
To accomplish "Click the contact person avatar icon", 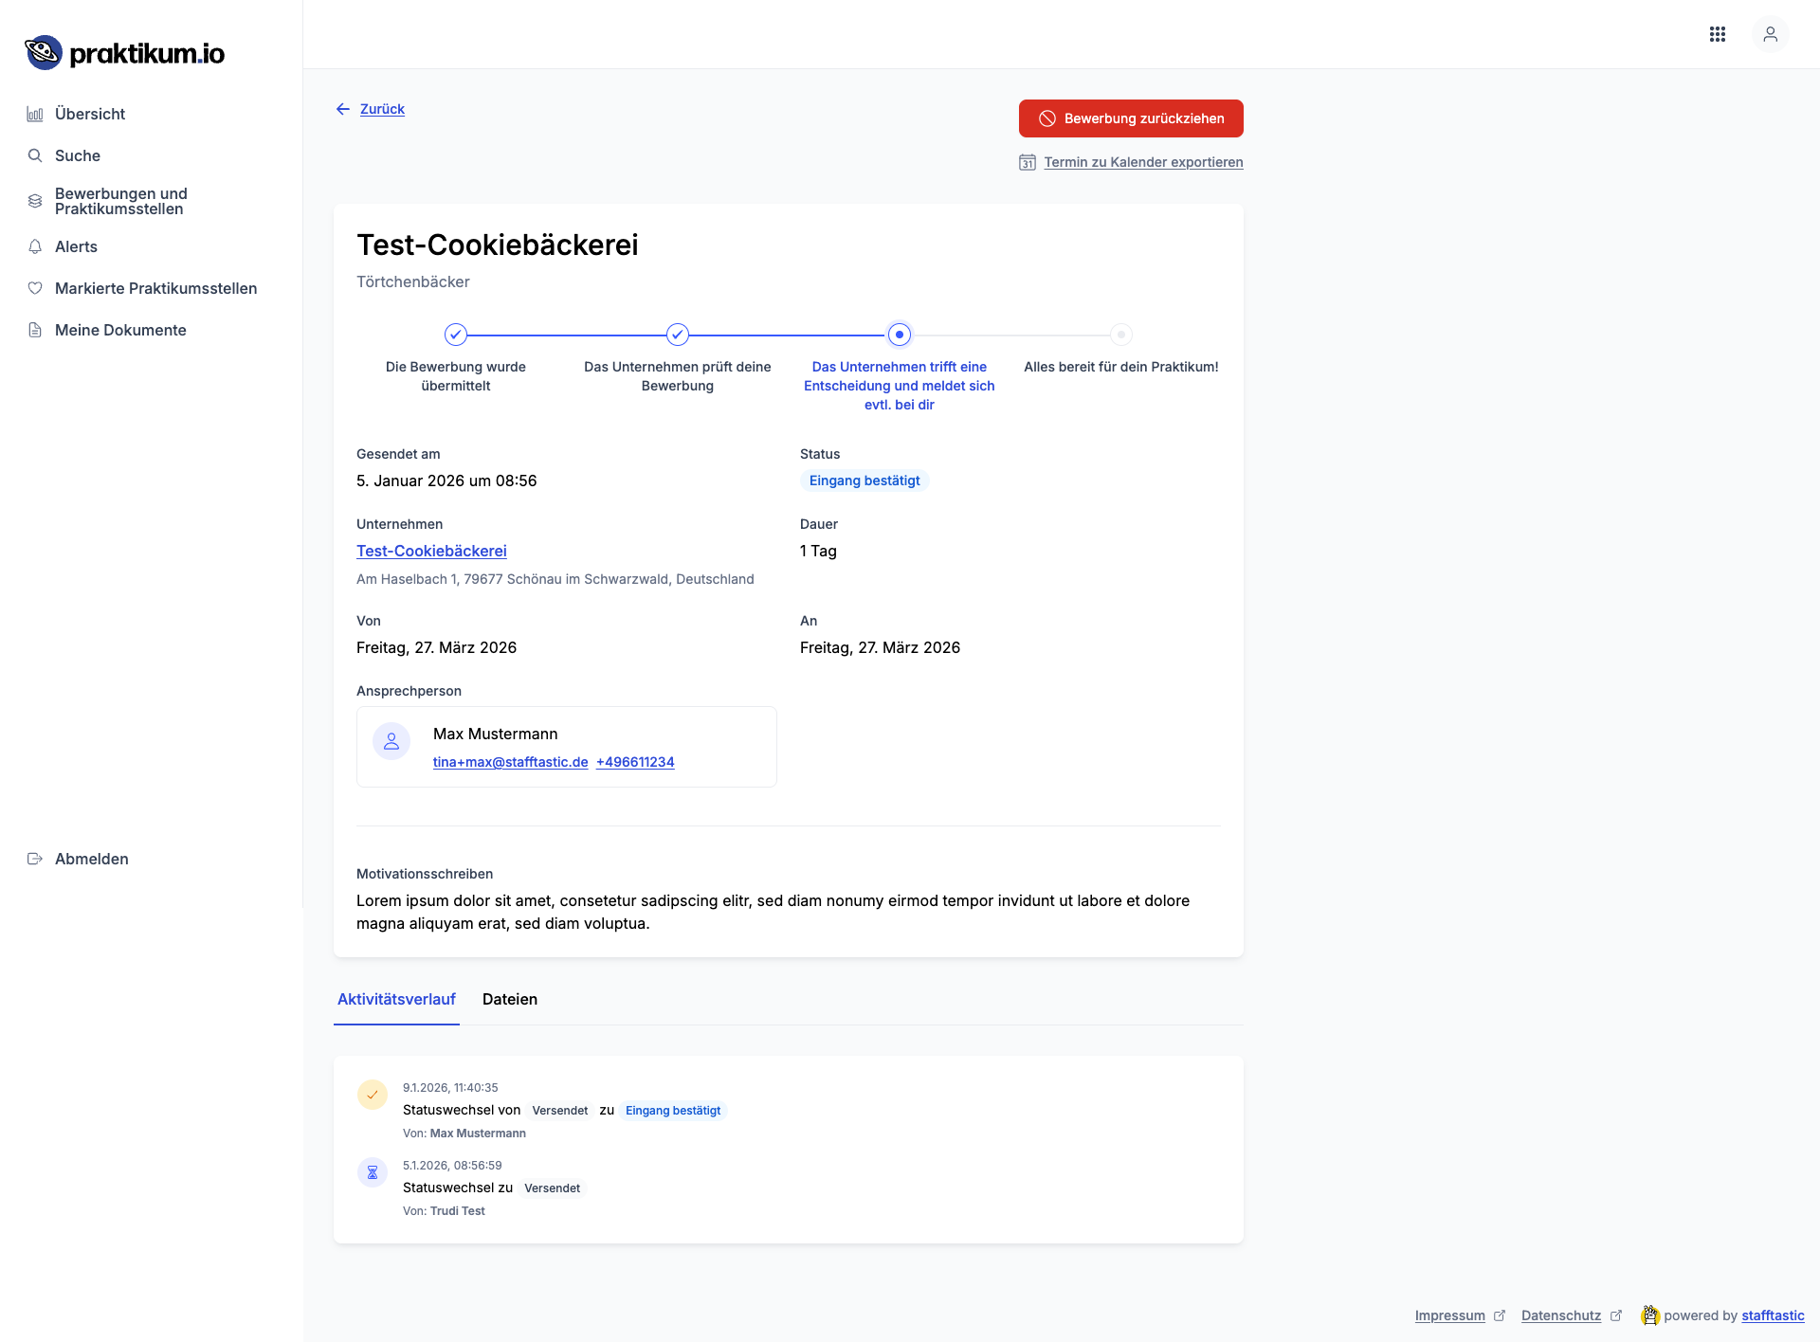I will click(391, 741).
